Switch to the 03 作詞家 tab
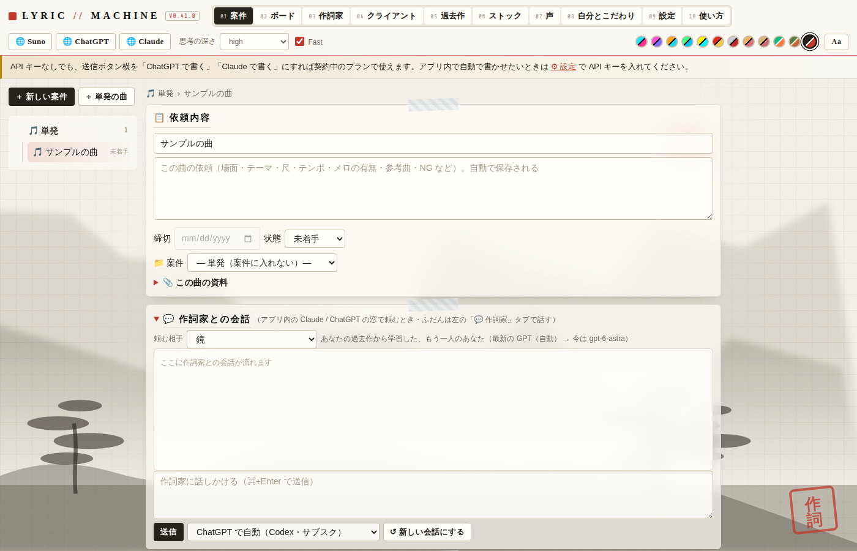This screenshot has height=551, width=857. tap(326, 16)
